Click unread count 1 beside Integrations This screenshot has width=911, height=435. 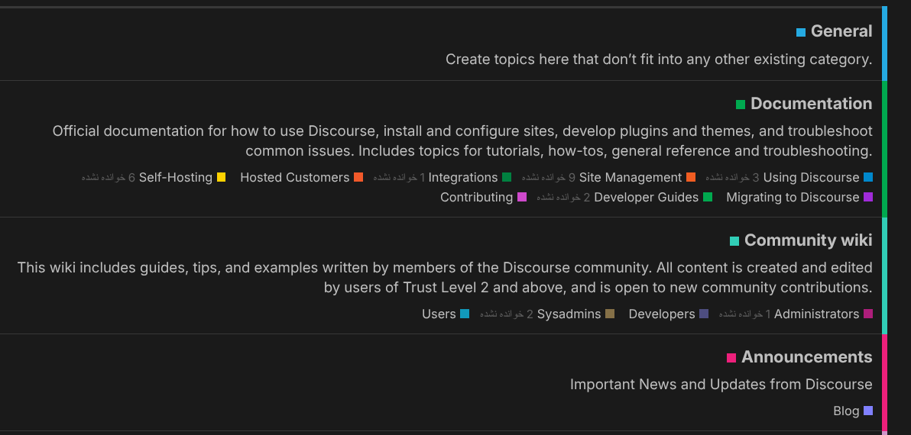click(x=399, y=178)
